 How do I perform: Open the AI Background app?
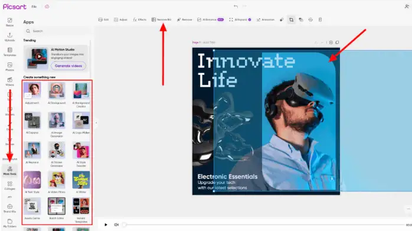pyautogui.click(x=57, y=93)
